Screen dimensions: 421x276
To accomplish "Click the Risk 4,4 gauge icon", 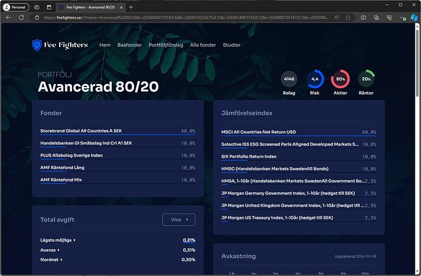I will click(x=315, y=79).
